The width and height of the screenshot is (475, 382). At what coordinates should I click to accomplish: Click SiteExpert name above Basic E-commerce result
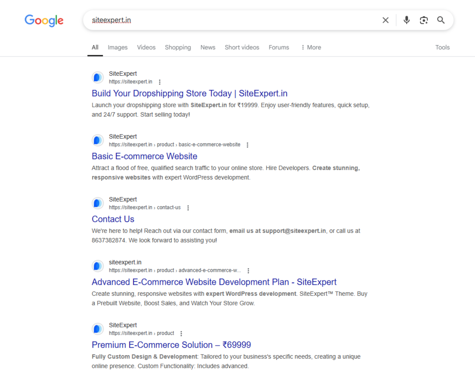(x=123, y=137)
